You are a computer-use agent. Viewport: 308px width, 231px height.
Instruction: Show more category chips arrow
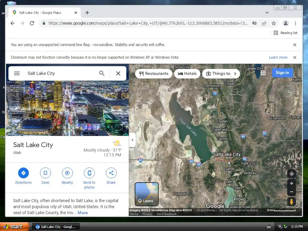point(235,74)
